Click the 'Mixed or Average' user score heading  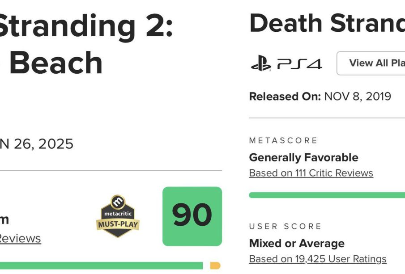tap(297, 243)
